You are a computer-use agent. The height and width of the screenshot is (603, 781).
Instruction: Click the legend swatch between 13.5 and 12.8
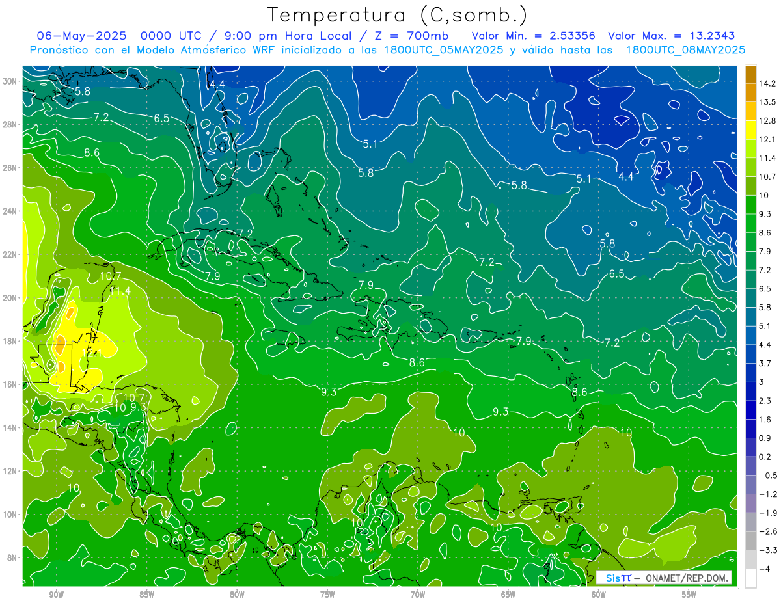pyautogui.click(x=750, y=111)
